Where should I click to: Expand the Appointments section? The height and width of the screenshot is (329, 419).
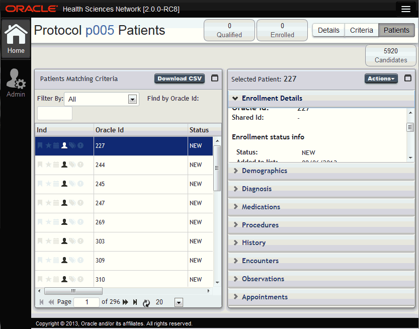321,297
